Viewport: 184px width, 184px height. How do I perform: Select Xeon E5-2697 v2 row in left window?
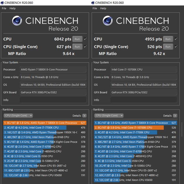point(45,166)
